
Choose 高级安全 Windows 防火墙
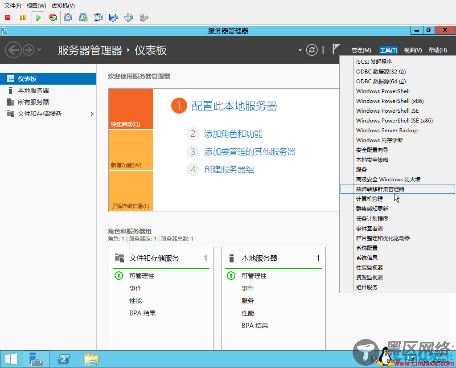pos(398,180)
